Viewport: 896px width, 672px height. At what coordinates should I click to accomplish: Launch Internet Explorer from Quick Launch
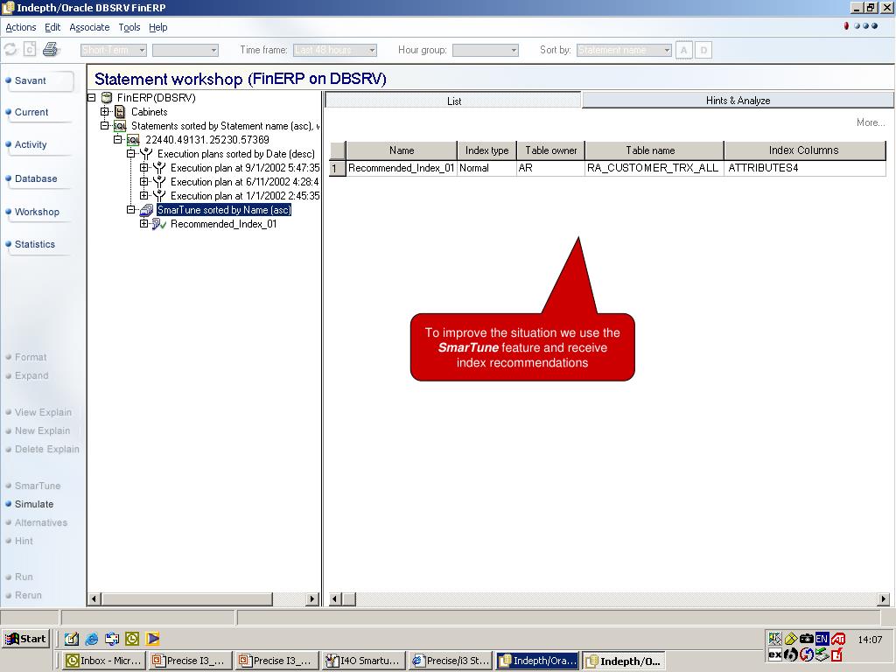(91, 639)
